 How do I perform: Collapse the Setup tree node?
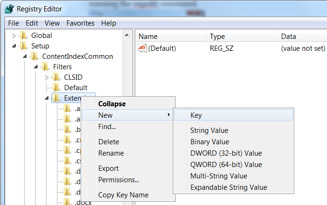[x=14, y=46]
